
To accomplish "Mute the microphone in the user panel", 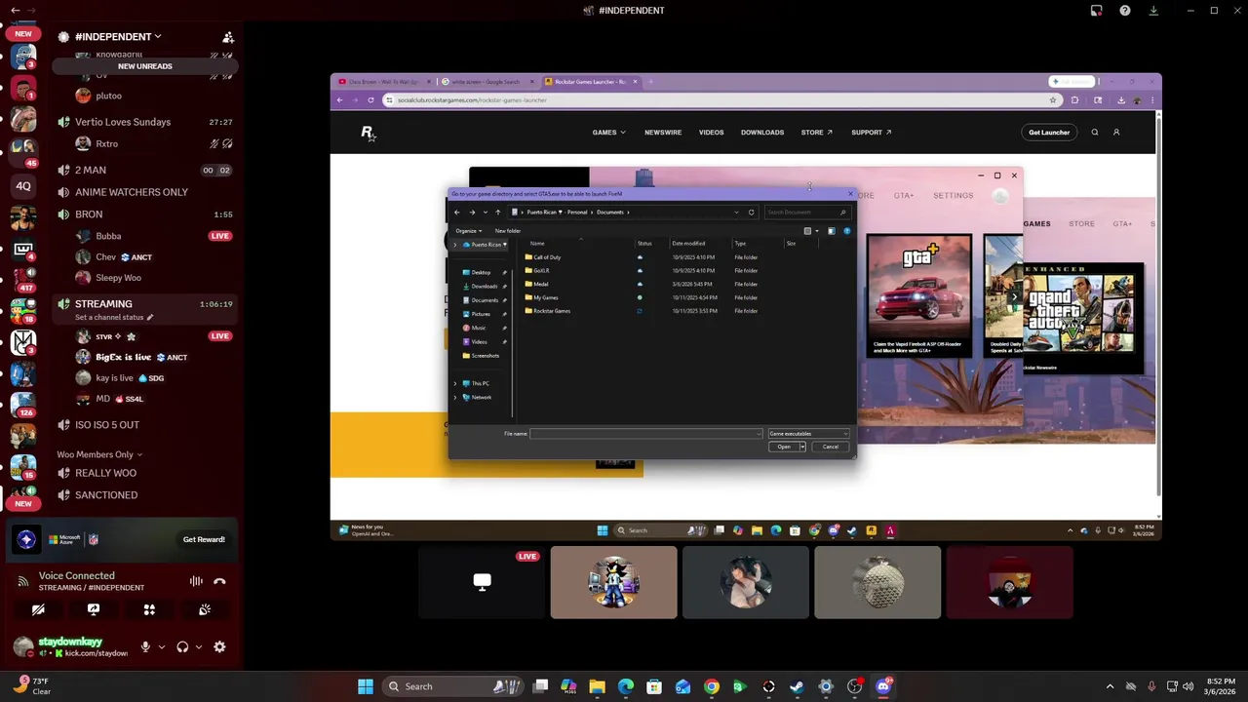I will (x=145, y=646).
